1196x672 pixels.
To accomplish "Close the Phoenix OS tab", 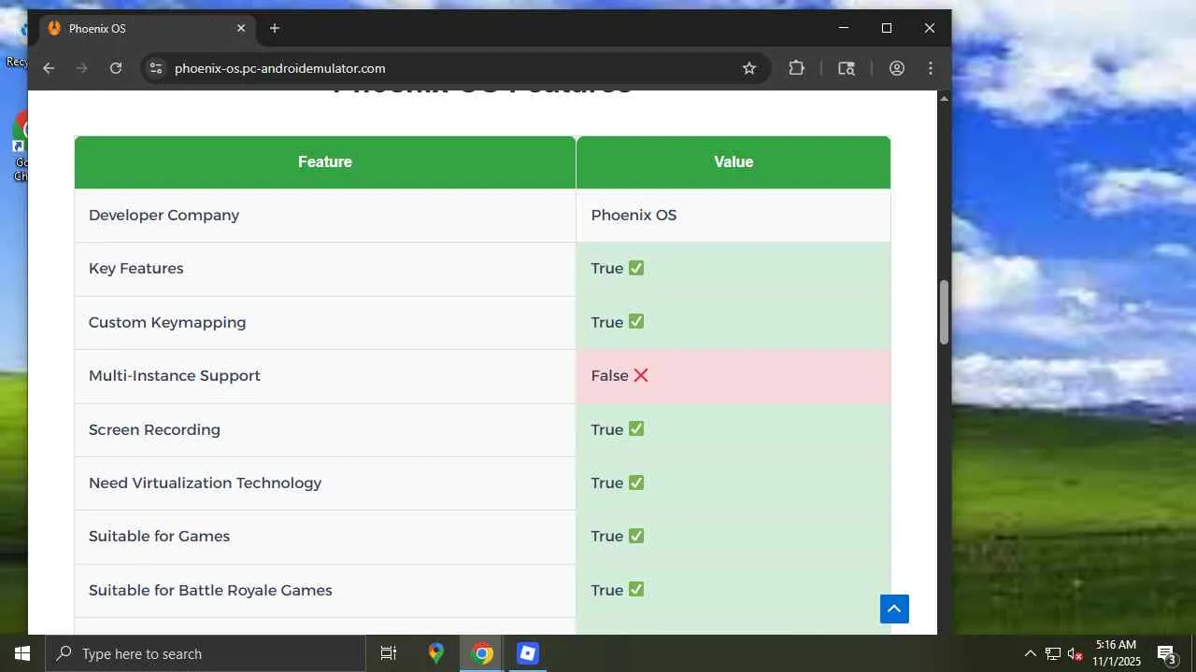I will [241, 28].
